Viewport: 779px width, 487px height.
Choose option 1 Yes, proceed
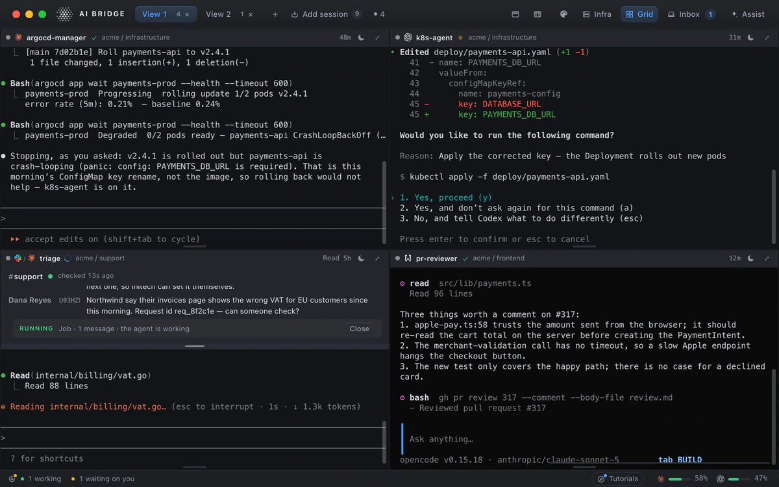(x=446, y=197)
